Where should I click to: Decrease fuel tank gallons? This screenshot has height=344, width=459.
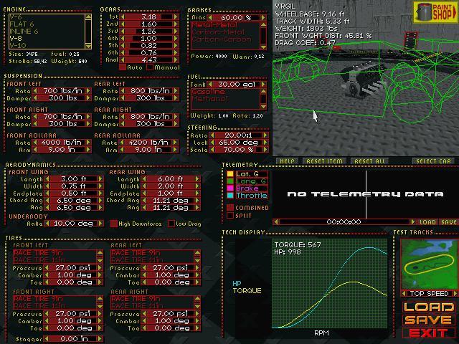coord(210,85)
